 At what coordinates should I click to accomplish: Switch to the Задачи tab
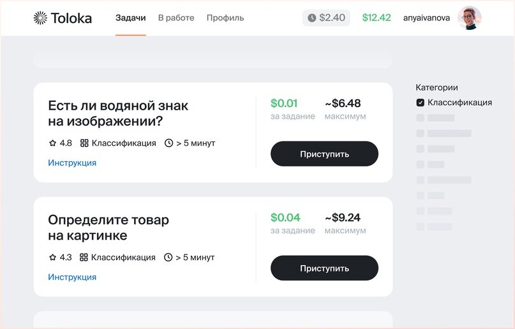(x=131, y=18)
